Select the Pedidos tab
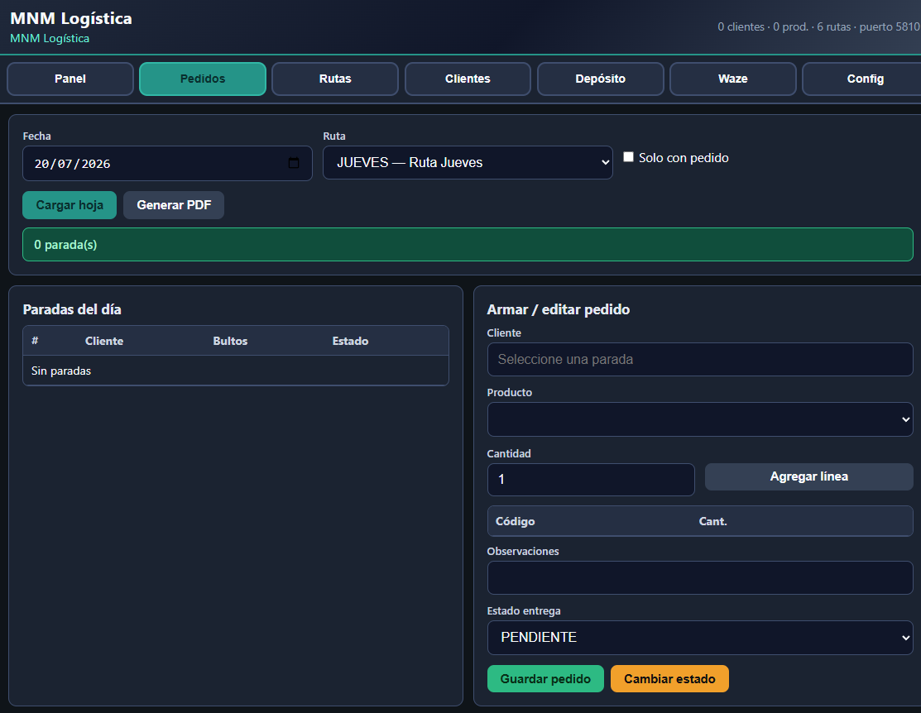 203,79
